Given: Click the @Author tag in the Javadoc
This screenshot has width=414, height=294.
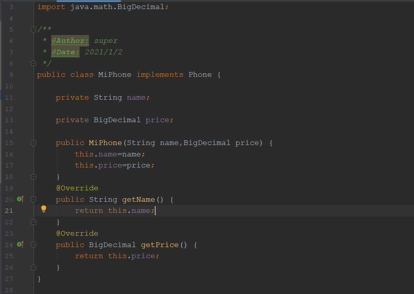Looking at the screenshot, I should (70, 41).
